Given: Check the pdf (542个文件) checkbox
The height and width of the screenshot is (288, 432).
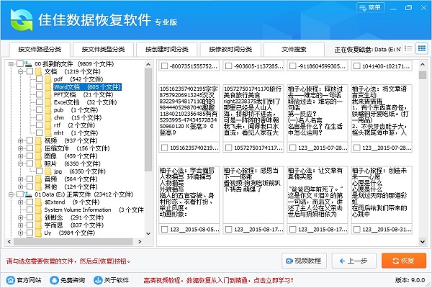Looking at the screenshot, I should [40, 79].
